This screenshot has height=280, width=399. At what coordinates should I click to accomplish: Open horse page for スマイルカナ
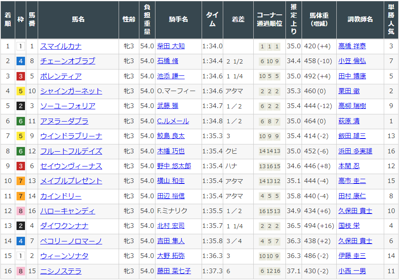pos(61,46)
